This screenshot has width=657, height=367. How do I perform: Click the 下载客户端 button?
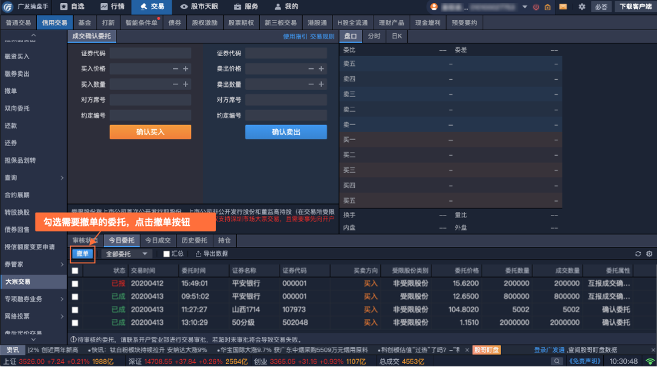point(636,7)
